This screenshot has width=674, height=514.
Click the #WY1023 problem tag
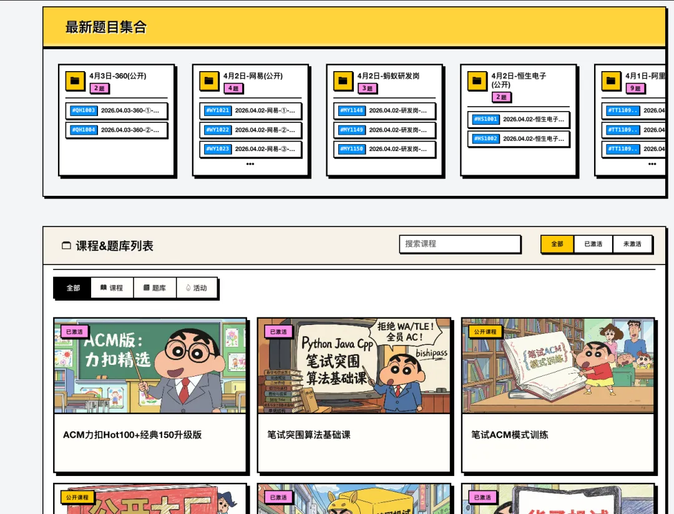pyautogui.click(x=218, y=149)
